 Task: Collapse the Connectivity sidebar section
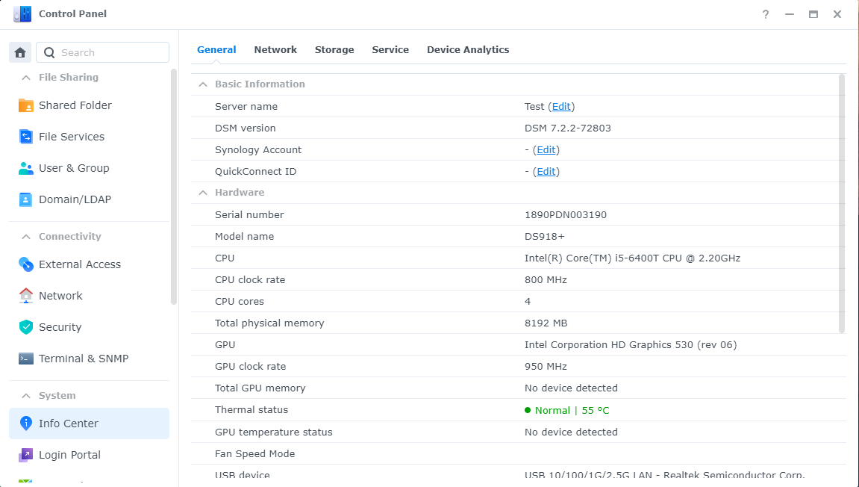pos(26,237)
